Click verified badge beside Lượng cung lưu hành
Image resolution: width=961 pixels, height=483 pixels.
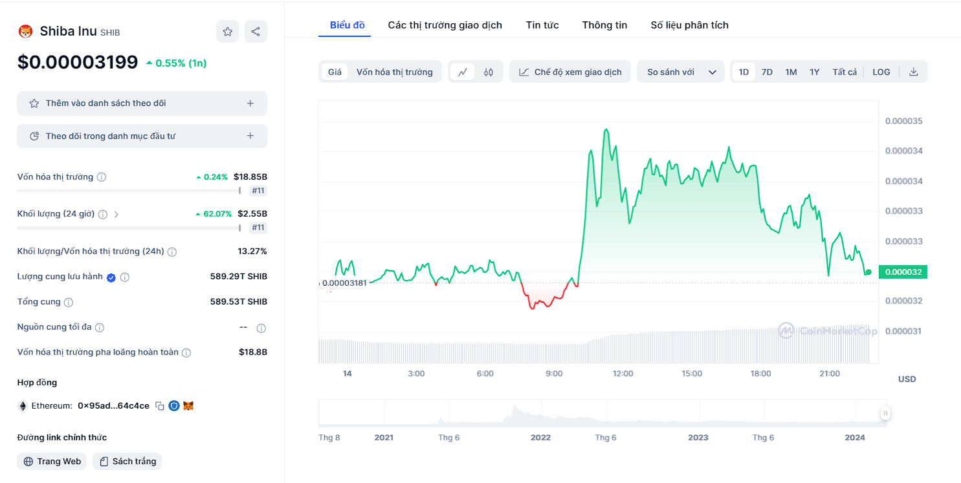pyautogui.click(x=111, y=277)
